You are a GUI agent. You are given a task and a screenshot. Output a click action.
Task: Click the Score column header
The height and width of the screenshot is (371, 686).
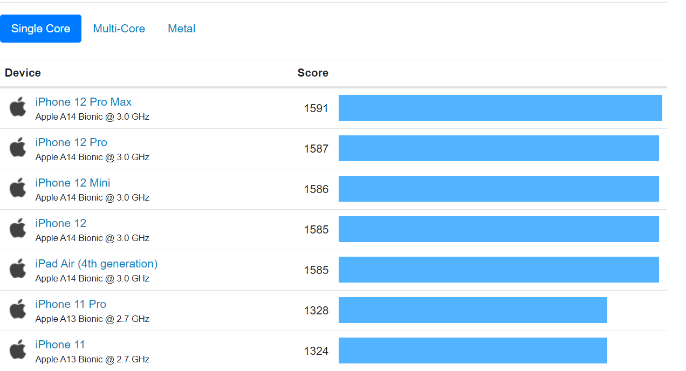click(x=313, y=73)
